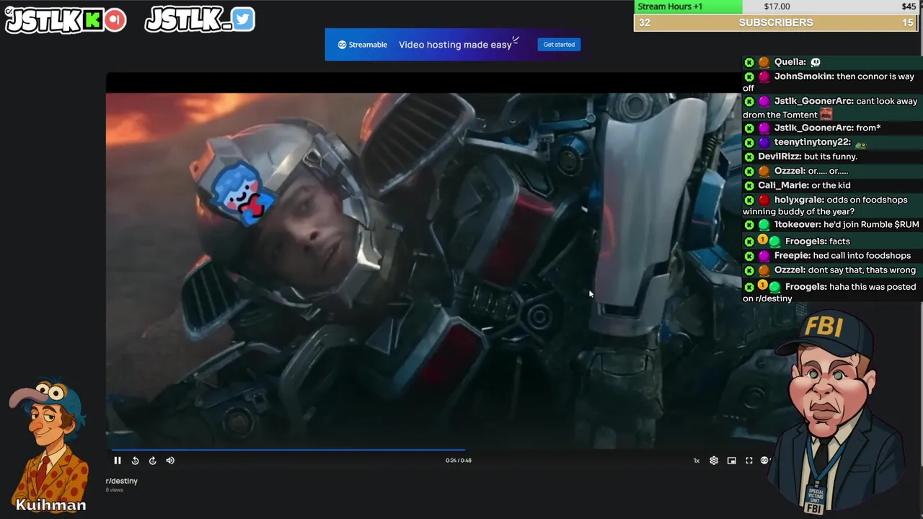The height and width of the screenshot is (519, 923).
Task: Click the green X beside teenytinytony22
Action: tap(749, 143)
